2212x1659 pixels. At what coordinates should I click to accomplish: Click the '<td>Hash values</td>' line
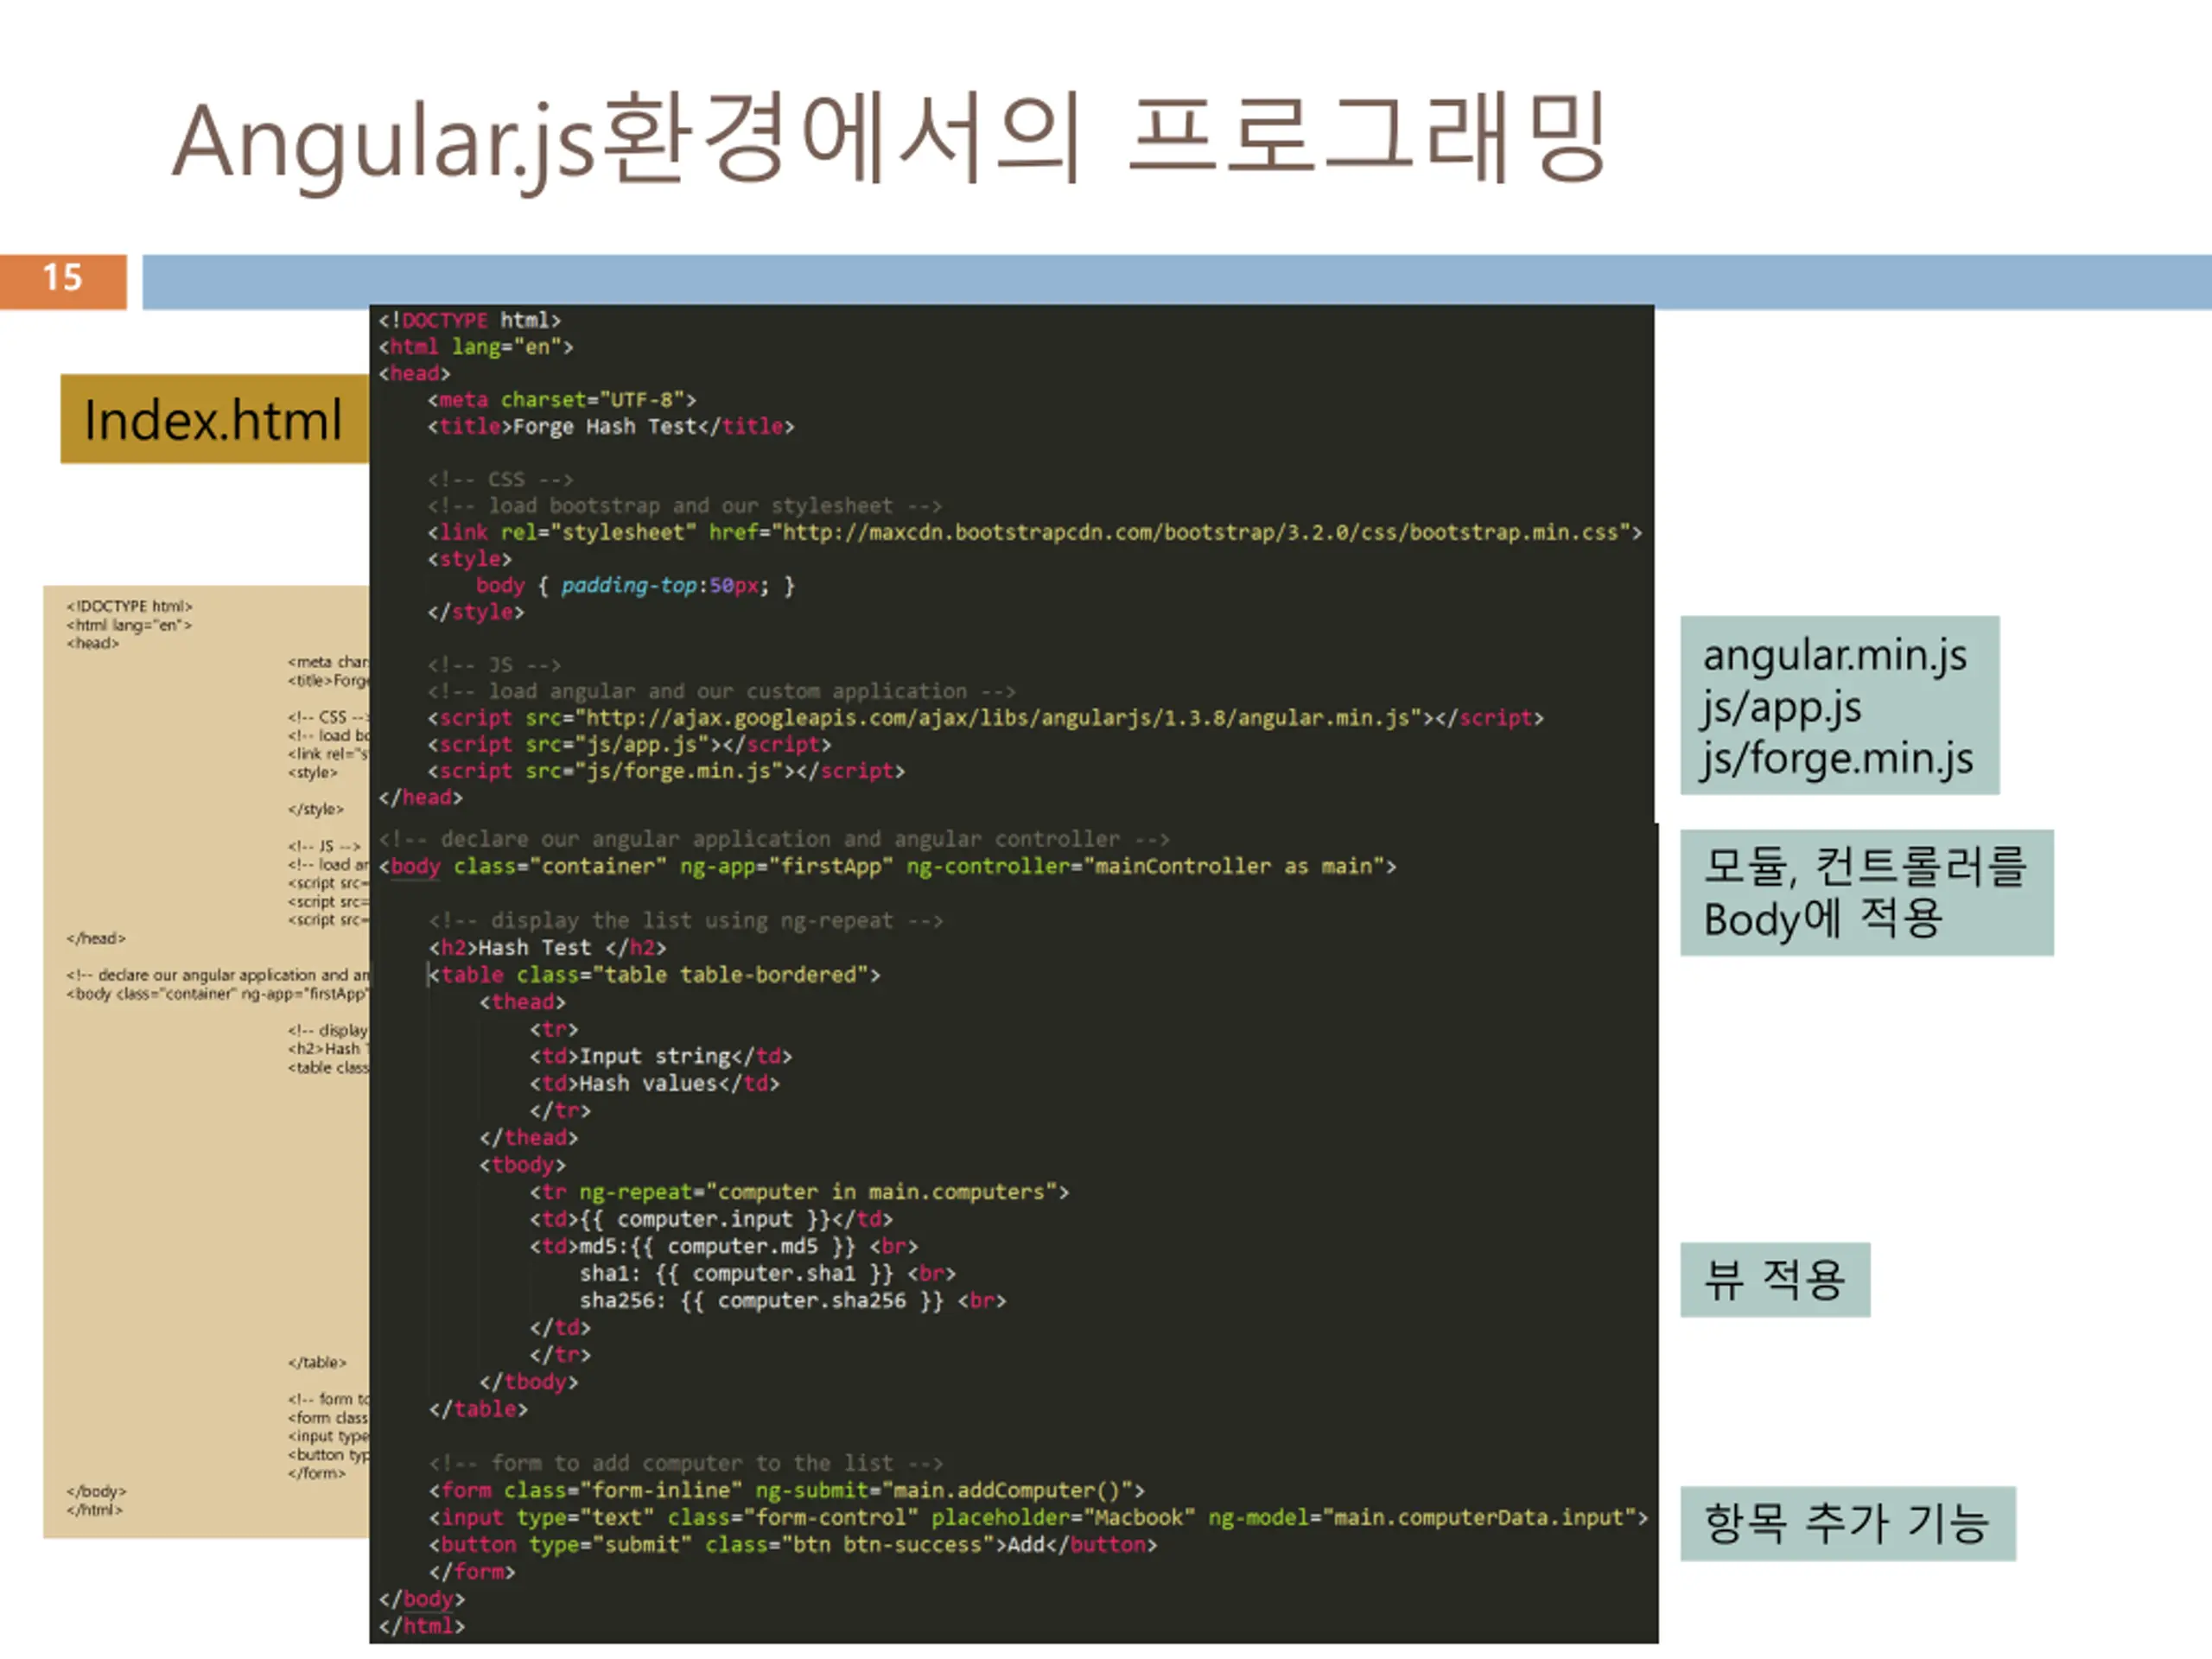coord(654,1084)
